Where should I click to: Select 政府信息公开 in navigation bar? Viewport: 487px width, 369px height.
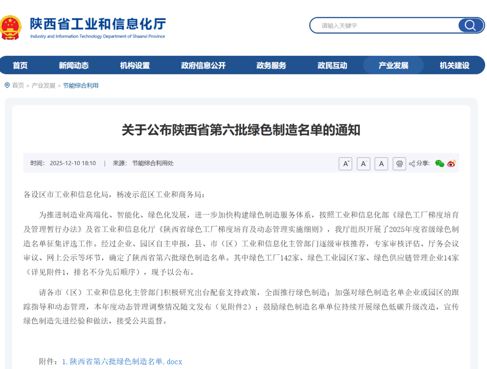[x=203, y=65]
